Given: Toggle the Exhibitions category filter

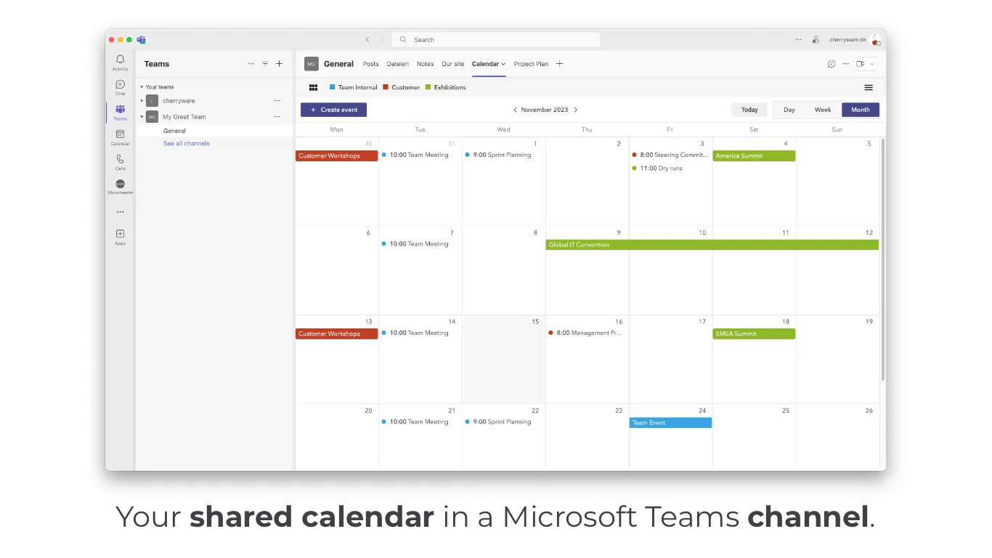Looking at the screenshot, I should tap(445, 86).
